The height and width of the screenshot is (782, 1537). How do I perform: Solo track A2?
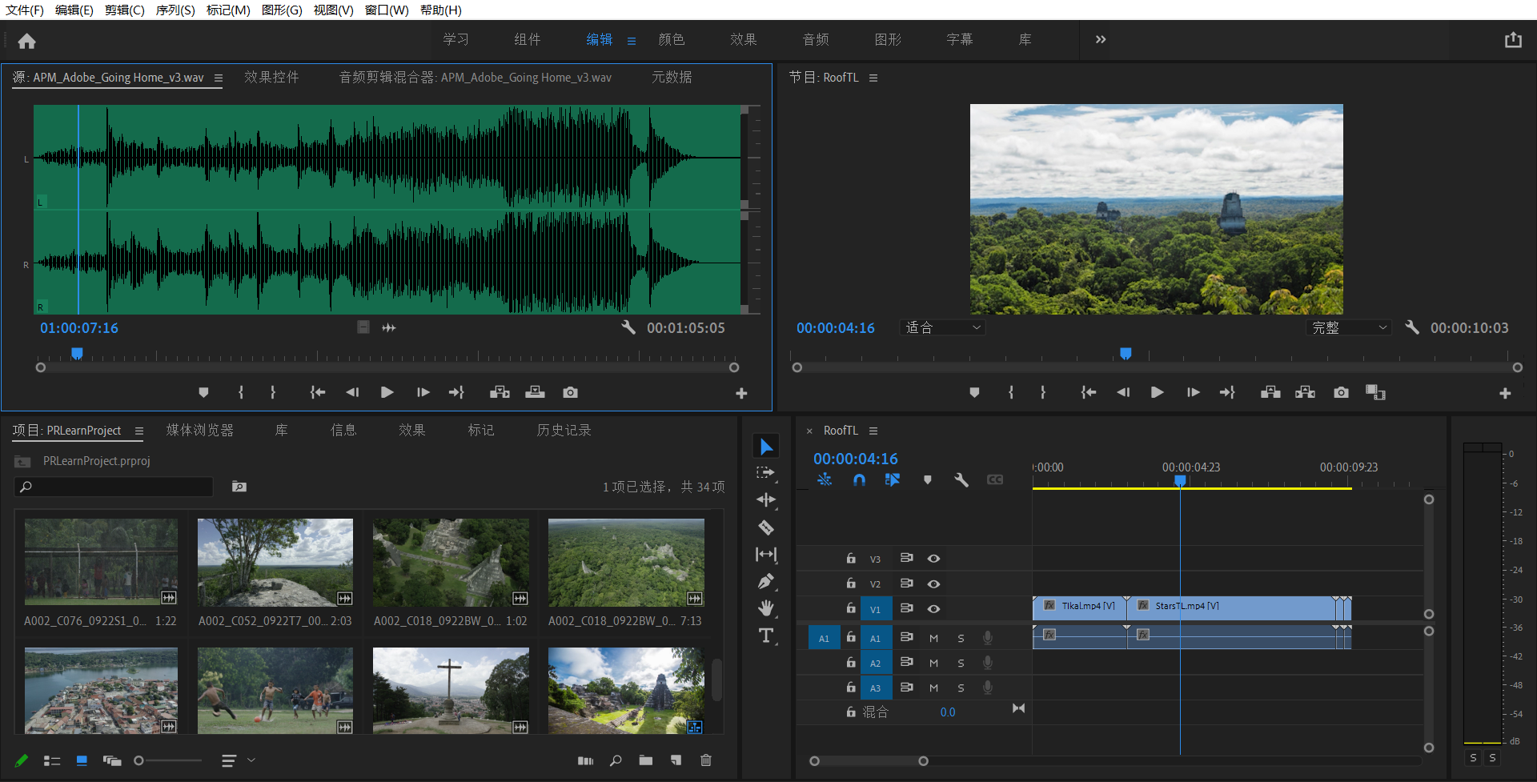click(961, 663)
